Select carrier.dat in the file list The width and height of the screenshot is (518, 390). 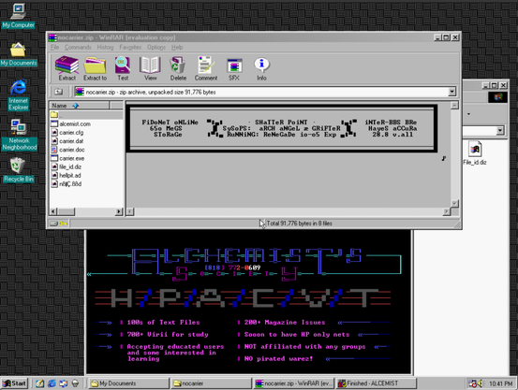[x=71, y=141]
